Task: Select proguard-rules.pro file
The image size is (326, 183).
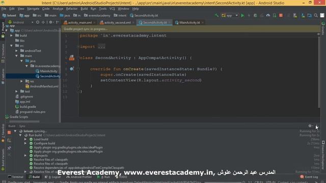Action: (x=33, y=112)
